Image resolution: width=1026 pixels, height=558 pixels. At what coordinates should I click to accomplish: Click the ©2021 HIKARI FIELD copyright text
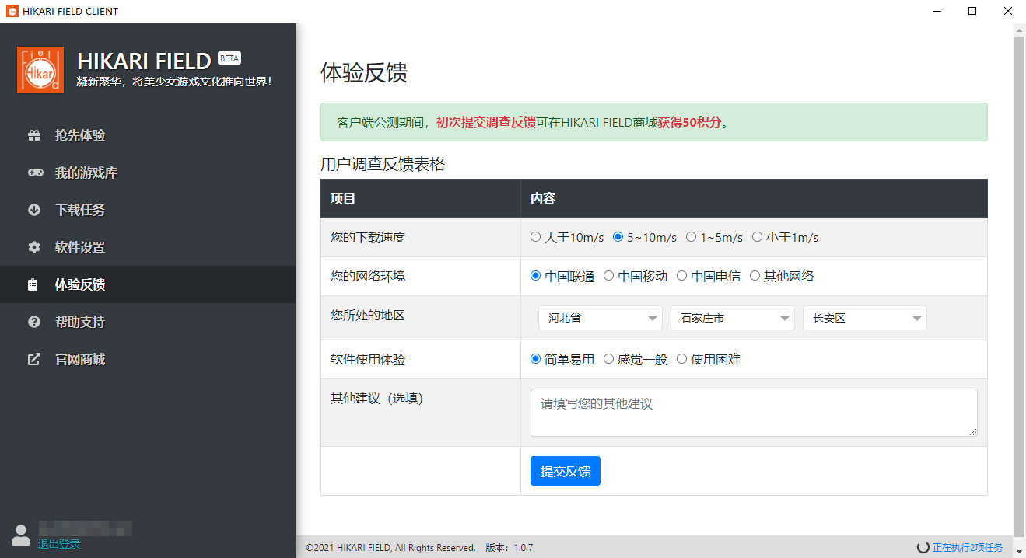[x=391, y=548]
